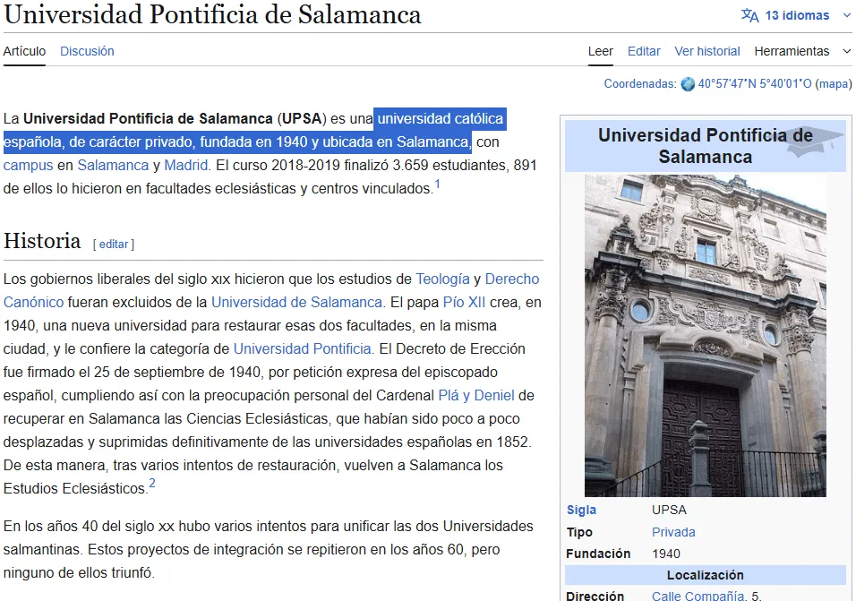Follow the highlighted universidad católica link
Viewport: 856px width, 601px height.
[x=440, y=118]
